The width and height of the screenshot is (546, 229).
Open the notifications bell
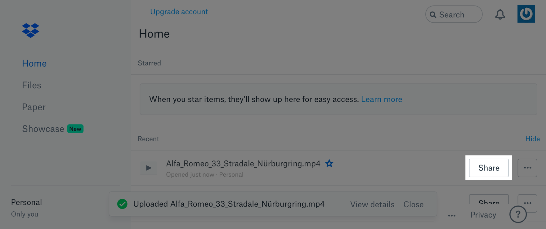pyautogui.click(x=500, y=14)
